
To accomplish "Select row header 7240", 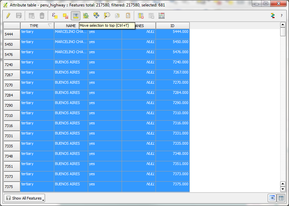I will tap(12, 65).
